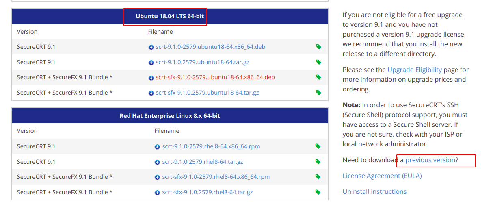Click SecureCRT + SecureFX 9.1 Bundle label, Red Hat tar.gz row
The height and width of the screenshot is (202, 493).
[x=65, y=192]
